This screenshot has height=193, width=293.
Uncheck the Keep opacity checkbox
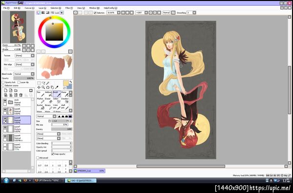coord(53,154)
